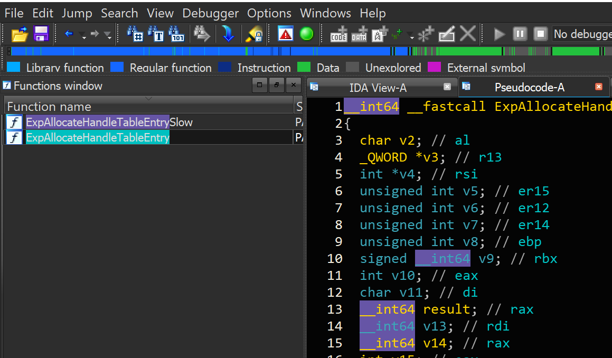Click the External symbol magenta swatch
The image size is (612, 358).
(x=435, y=67)
